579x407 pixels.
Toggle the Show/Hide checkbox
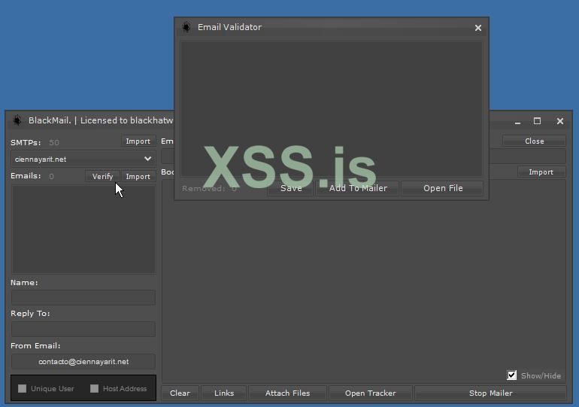[x=512, y=375]
